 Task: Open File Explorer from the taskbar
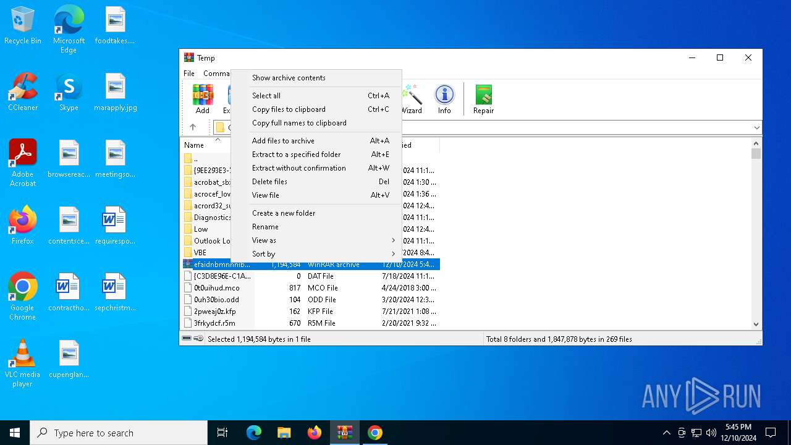coord(284,433)
